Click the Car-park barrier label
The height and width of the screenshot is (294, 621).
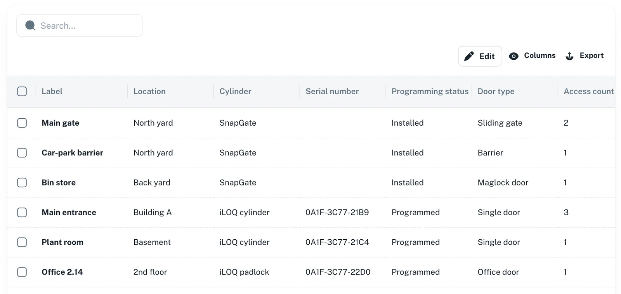pyautogui.click(x=73, y=153)
